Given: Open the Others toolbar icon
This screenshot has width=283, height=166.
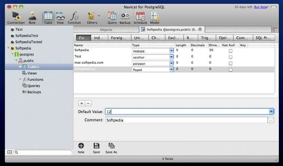Looking at the screenshot, I should pos(92,18).
